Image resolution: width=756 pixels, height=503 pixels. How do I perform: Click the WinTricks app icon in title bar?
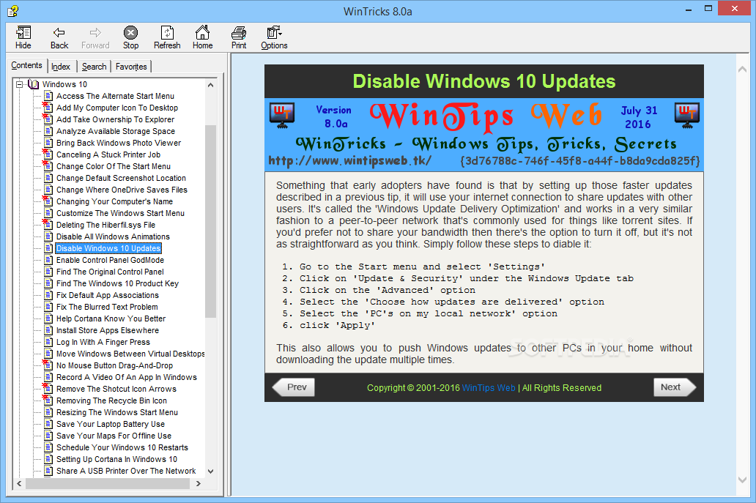point(13,10)
